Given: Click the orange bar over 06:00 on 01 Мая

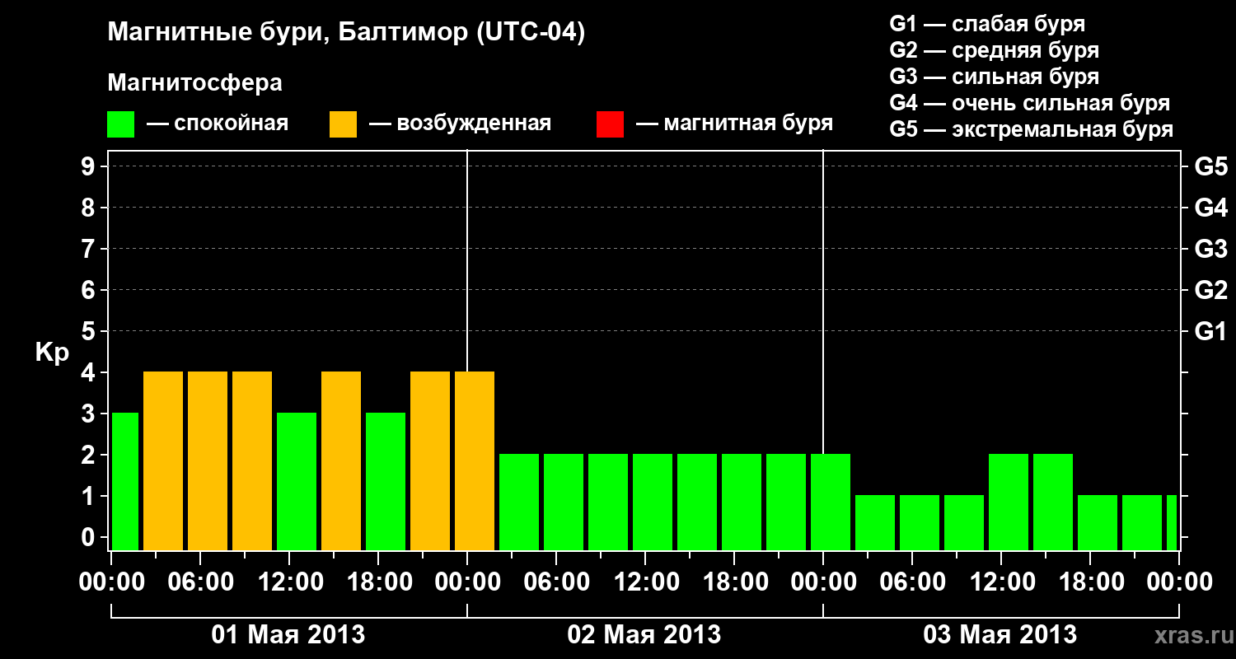Looking at the screenshot, I should click(x=208, y=460).
